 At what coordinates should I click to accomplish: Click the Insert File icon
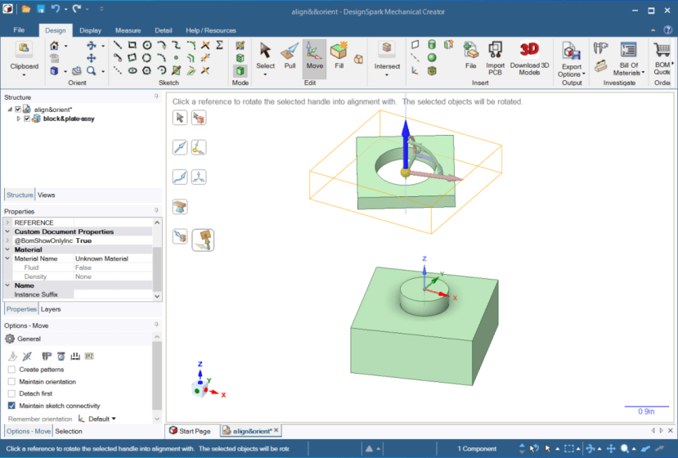point(471,56)
